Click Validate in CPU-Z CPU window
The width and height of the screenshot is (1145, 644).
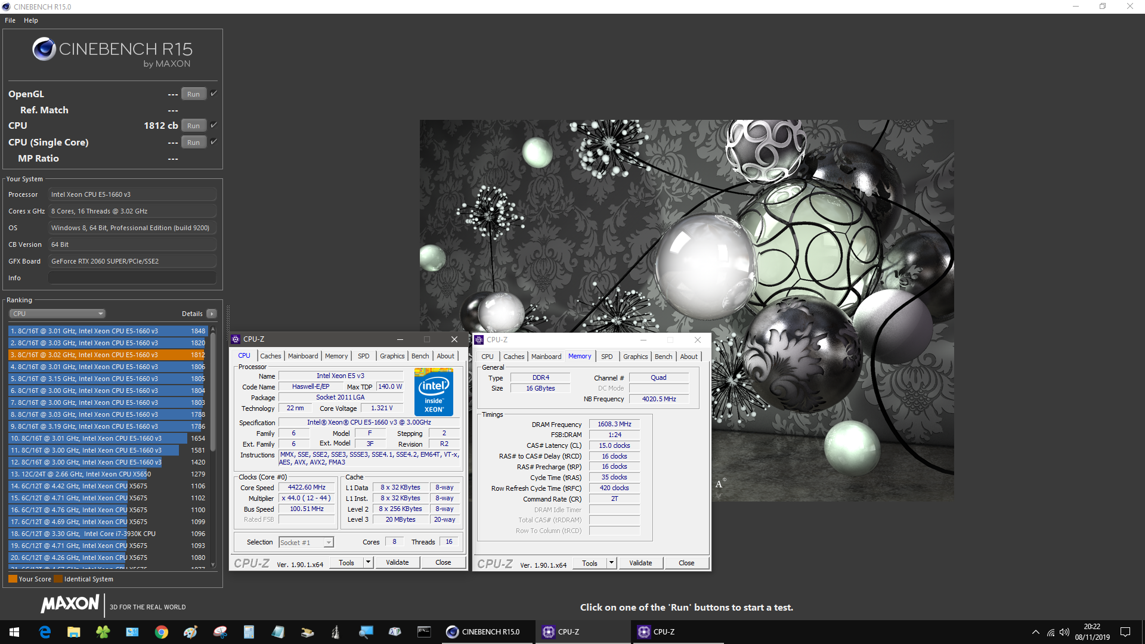click(397, 562)
